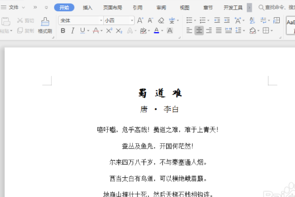
Task: Align text left
Action: [x=189, y=31]
